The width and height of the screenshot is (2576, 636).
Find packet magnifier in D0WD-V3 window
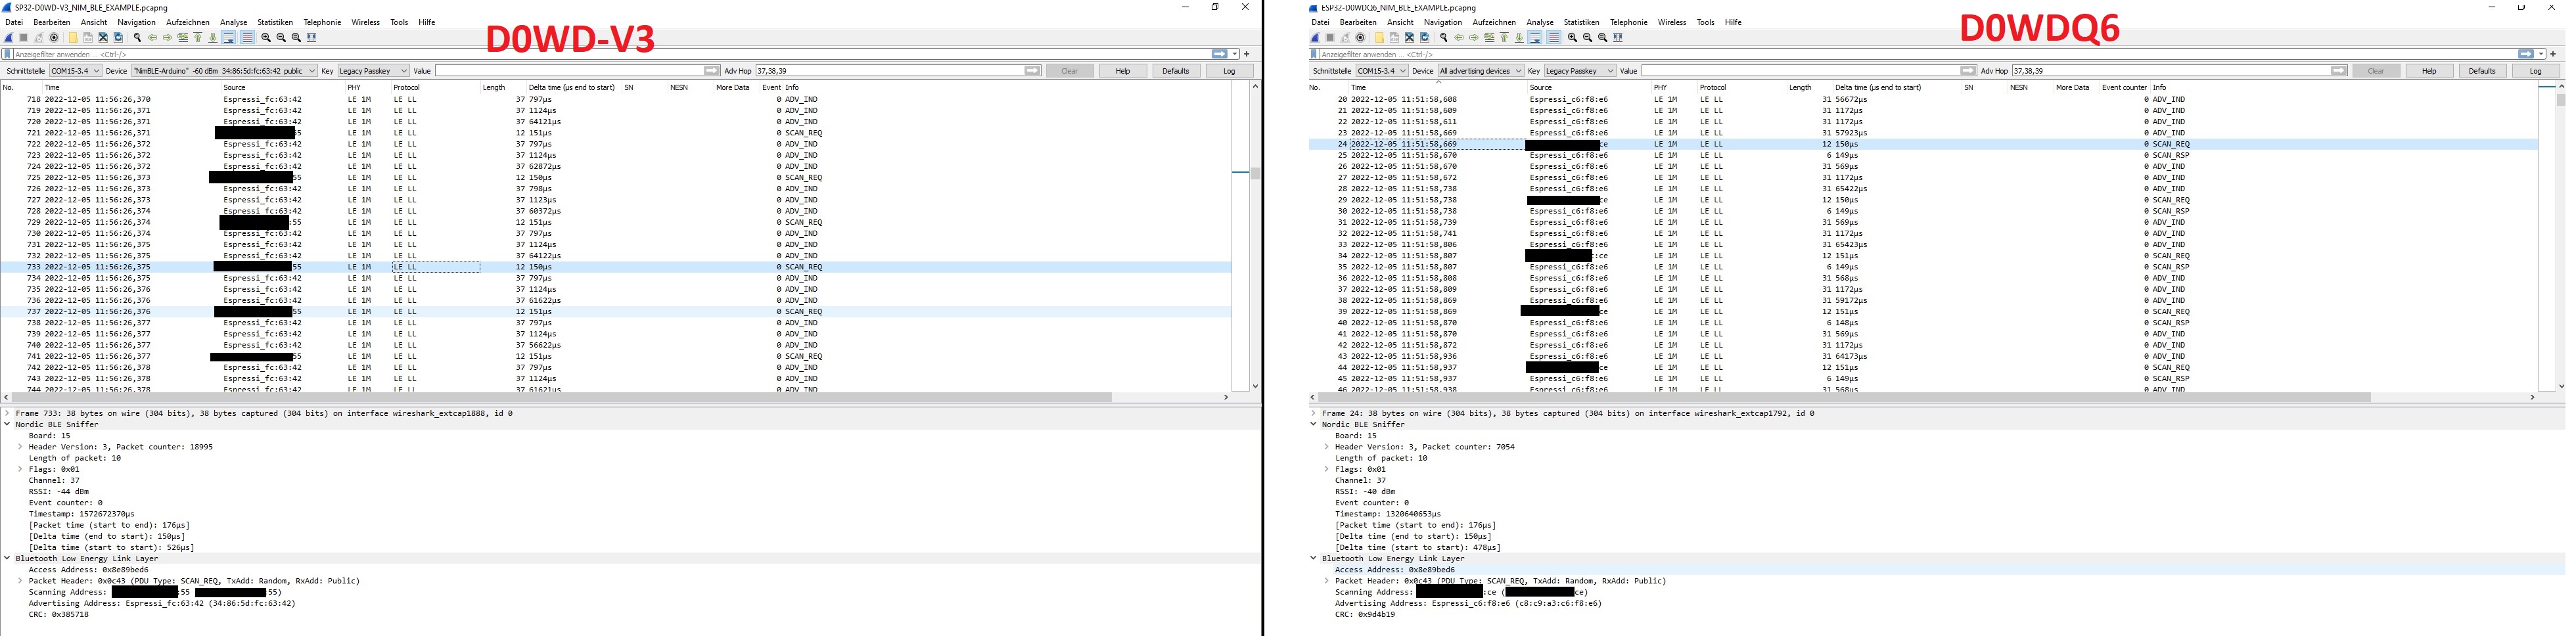point(137,37)
